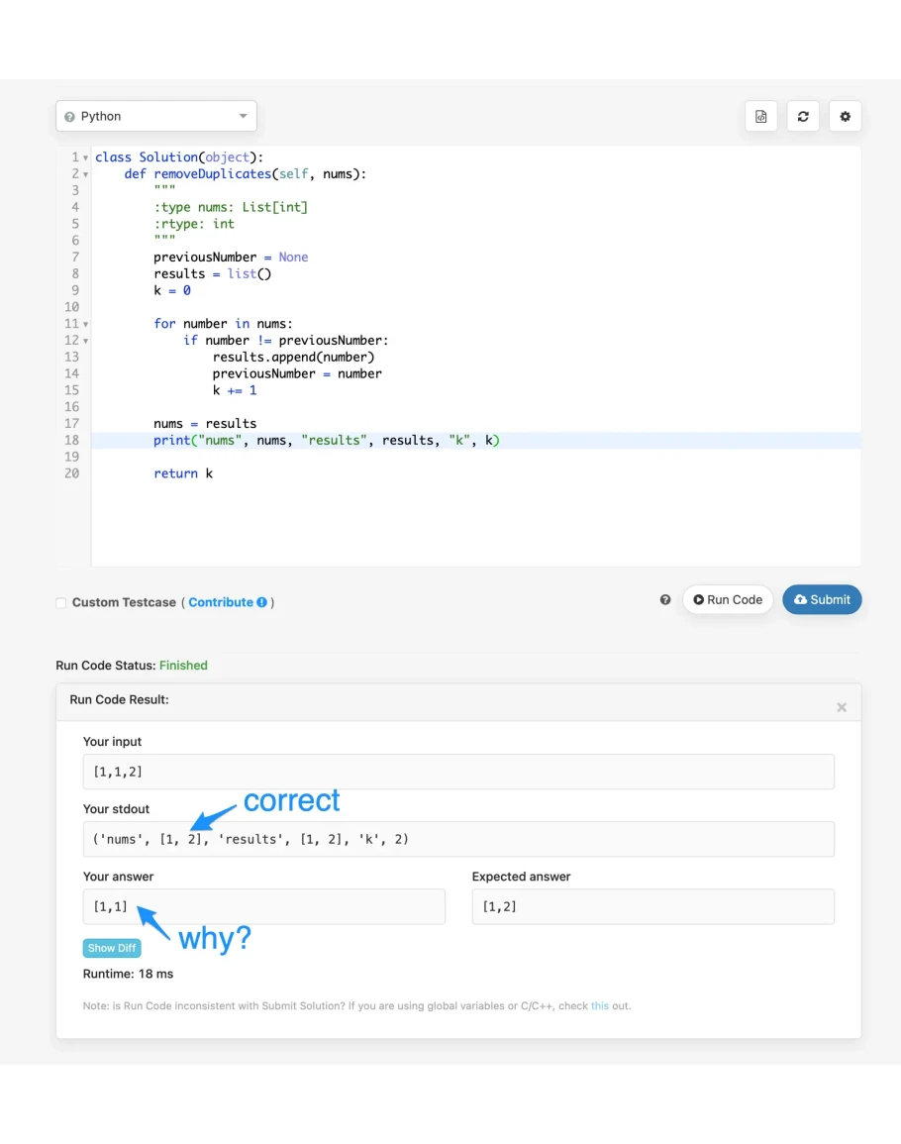The image size is (901, 1144).
Task: Submit the solution
Action: click(822, 600)
